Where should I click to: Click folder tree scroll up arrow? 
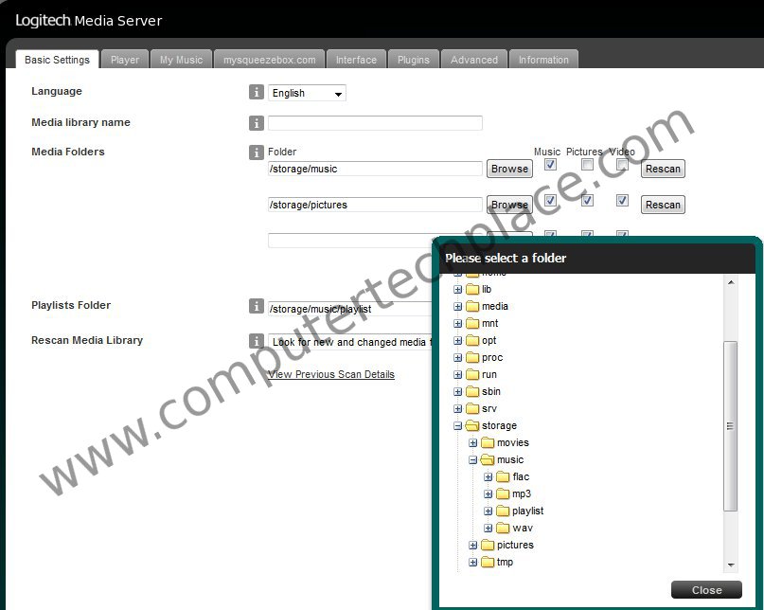click(731, 282)
